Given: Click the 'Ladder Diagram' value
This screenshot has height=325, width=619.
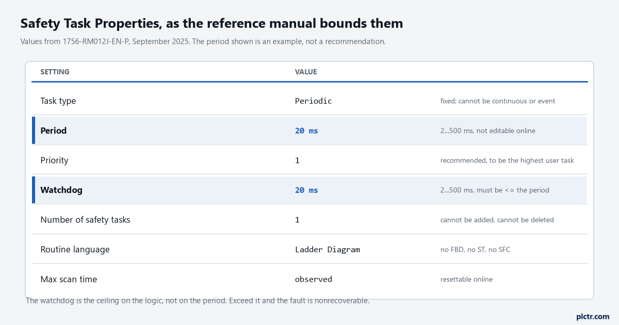Looking at the screenshot, I should [x=328, y=250].
